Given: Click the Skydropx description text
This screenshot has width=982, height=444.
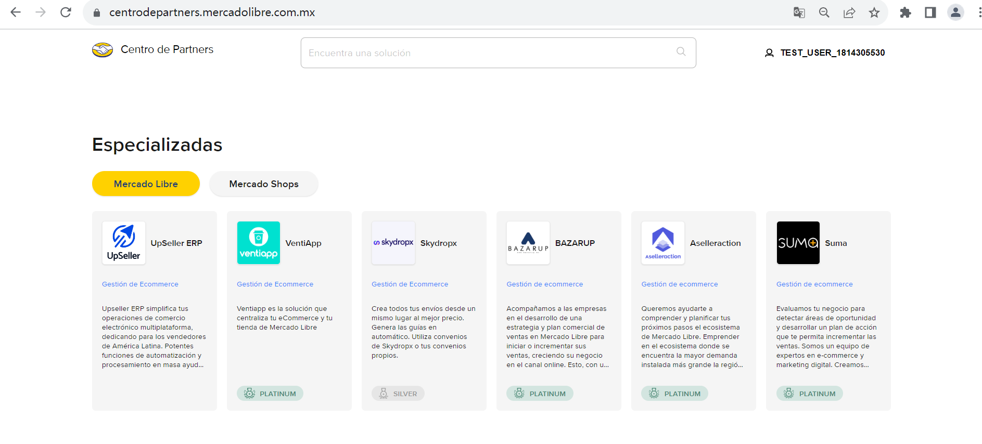Looking at the screenshot, I should [x=424, y=332].
